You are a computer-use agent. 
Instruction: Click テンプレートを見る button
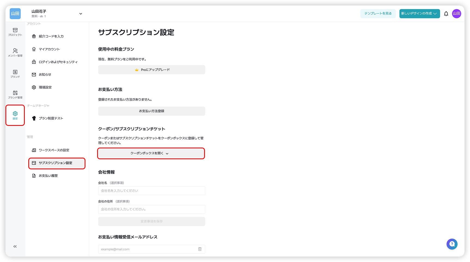tap(378, 13)
